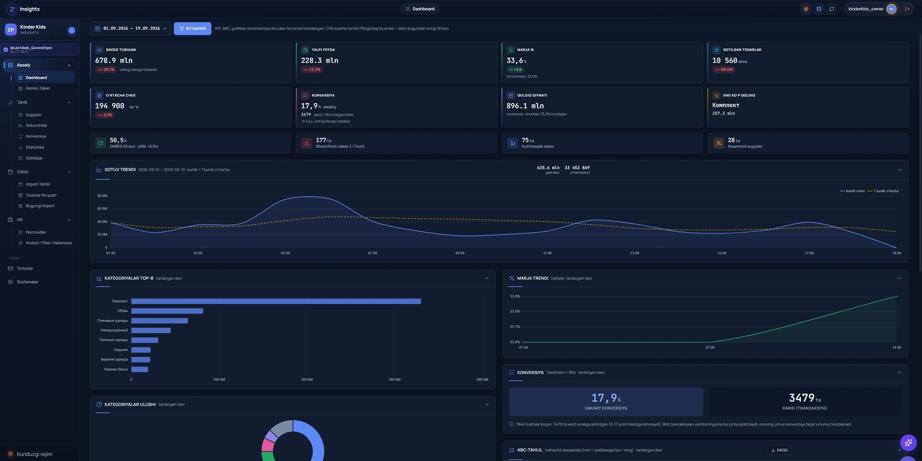Click the Dashboard pill in top bar
Screen dimensions: 922x461
tap(420, 9)
